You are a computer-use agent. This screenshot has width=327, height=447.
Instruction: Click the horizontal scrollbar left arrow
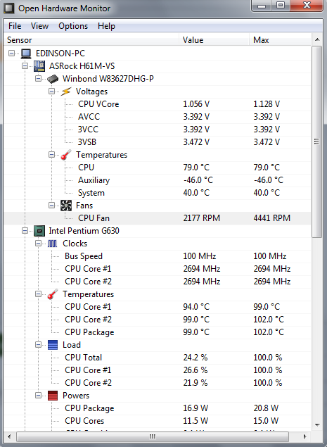(x=9, y=436)
